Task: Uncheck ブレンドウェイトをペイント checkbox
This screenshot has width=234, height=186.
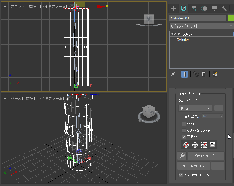Action: (x=181, y=175)
